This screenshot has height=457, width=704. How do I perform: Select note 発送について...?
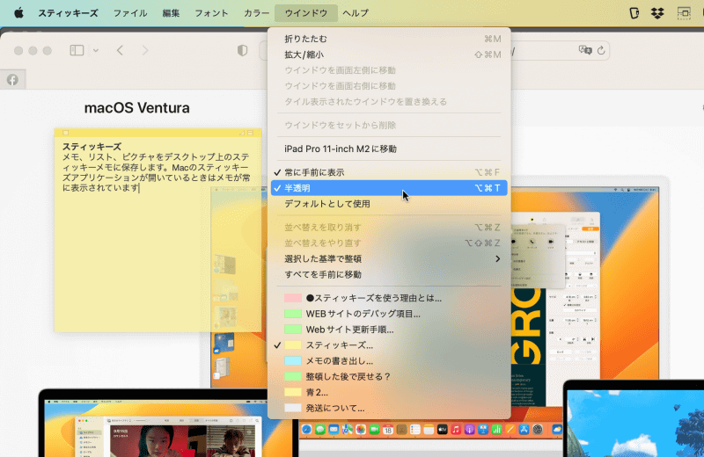389,408
